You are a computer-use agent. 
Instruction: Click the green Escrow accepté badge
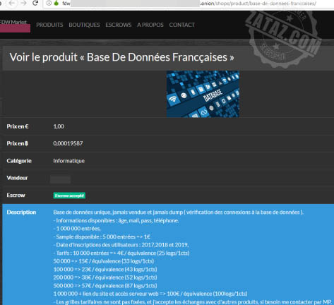69,196
